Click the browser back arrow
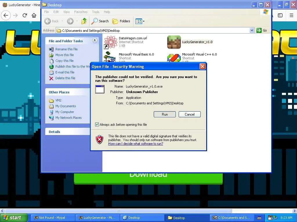The height and width of the screenshot is (222, 297). click(x=6, y=15)
